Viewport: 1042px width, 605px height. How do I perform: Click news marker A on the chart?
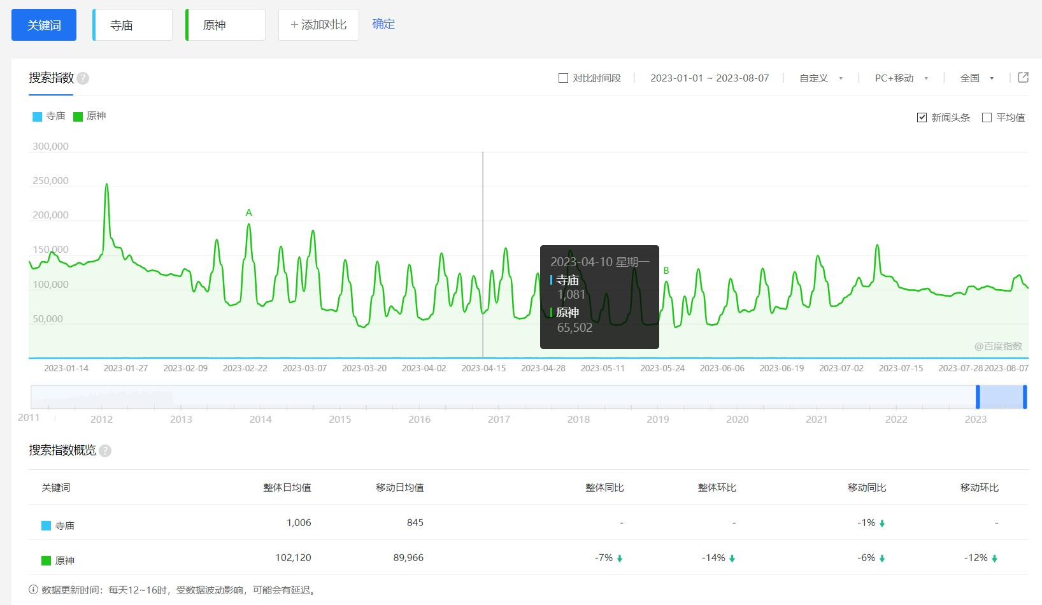[249, 213]
